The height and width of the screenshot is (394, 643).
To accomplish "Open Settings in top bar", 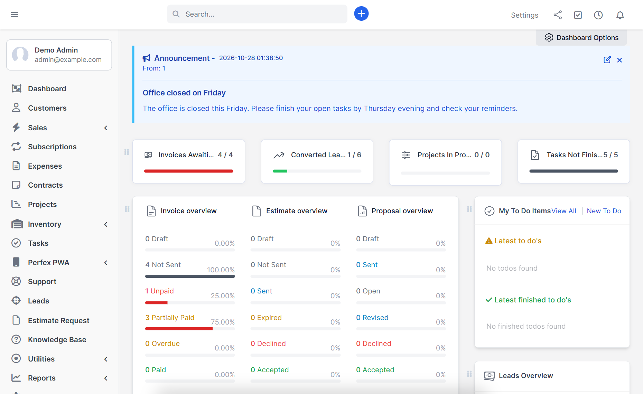I will (524, 15).
